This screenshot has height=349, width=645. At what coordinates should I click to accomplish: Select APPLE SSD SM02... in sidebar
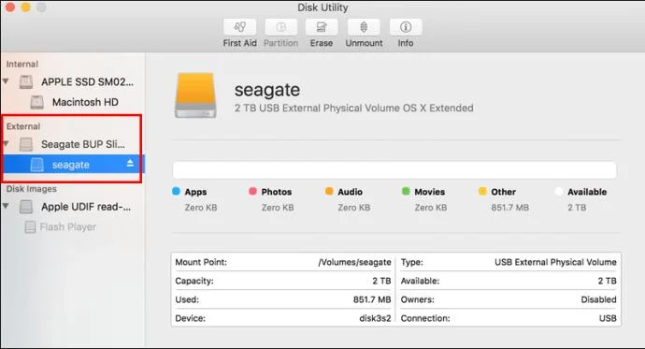tap(87, 82)
